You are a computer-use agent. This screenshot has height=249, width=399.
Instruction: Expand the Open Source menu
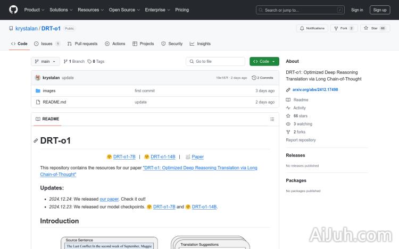124,10
